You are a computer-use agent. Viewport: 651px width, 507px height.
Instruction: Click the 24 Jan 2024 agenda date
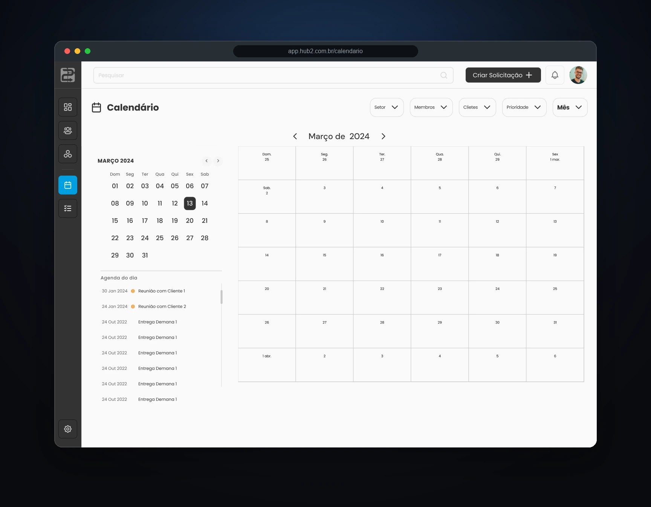click(115, 306)
